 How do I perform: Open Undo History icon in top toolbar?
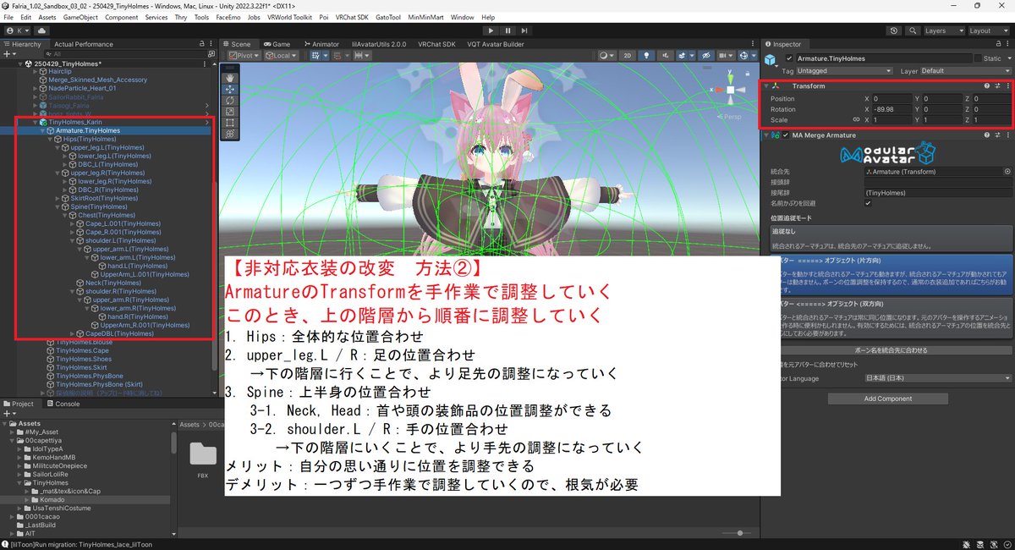[x=894, y=30]
